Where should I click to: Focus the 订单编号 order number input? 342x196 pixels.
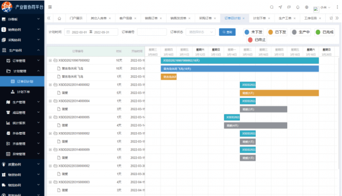tap(152, 32)
